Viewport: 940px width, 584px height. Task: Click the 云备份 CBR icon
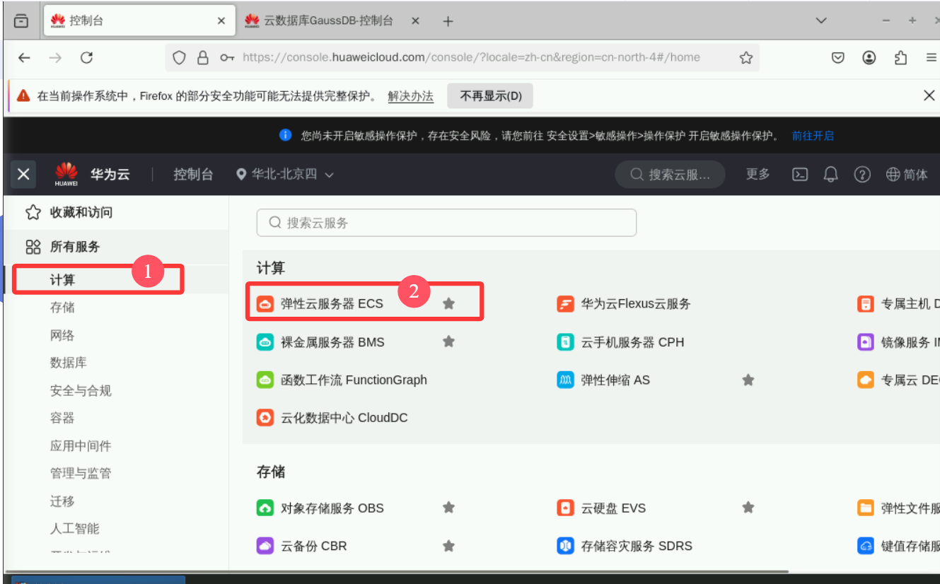point(265,546)
